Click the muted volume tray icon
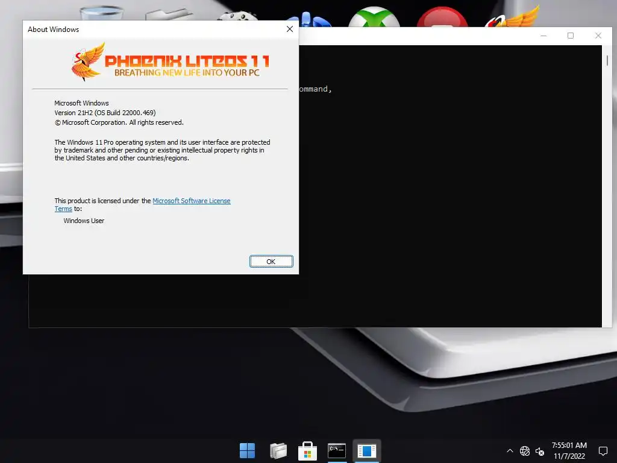This screenshot has width=617, height=463. coord(540,451)
